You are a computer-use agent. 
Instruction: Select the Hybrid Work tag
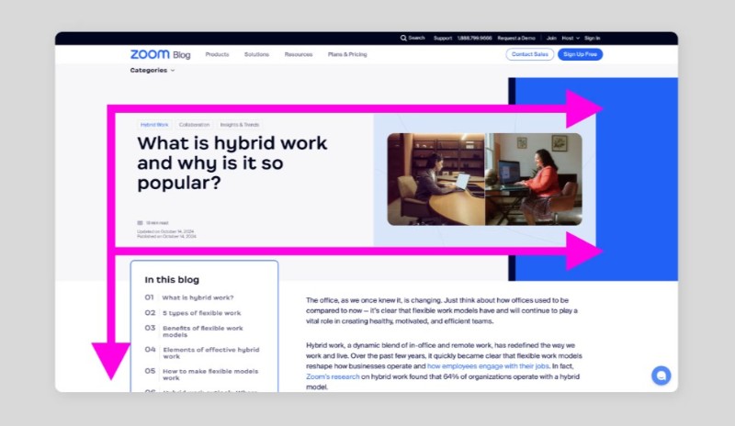coord(154,125)
